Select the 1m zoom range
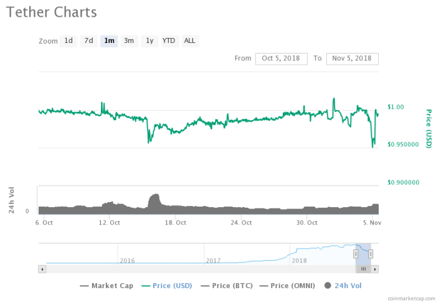441x303 pixels. click(x=109, y=41)
